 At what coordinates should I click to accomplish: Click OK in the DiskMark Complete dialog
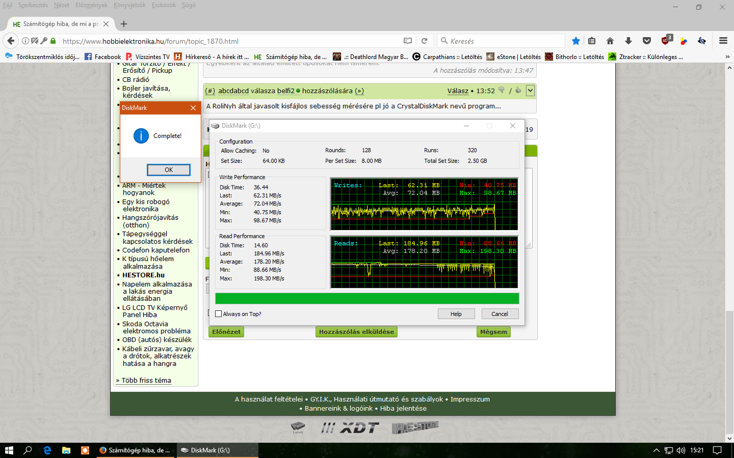[169, 169]
